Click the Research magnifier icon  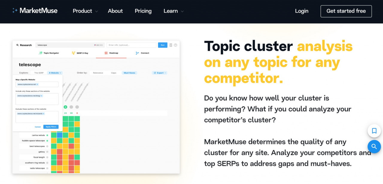tap(18, 45)
